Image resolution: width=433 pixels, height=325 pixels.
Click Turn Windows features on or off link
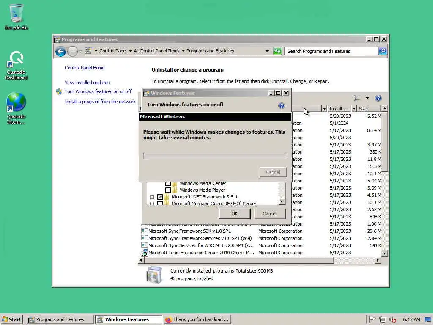[98, 91]
